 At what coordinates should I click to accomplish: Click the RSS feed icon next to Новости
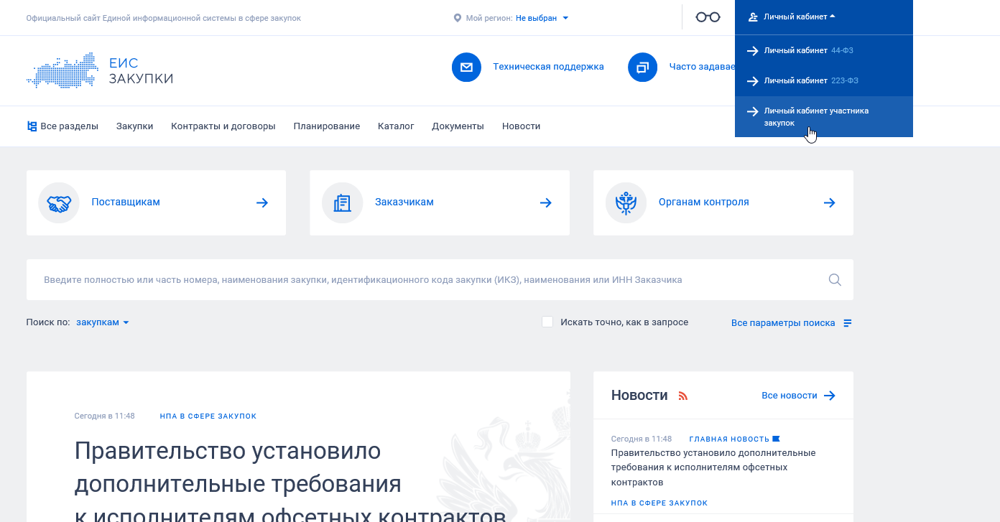(683, 396)
